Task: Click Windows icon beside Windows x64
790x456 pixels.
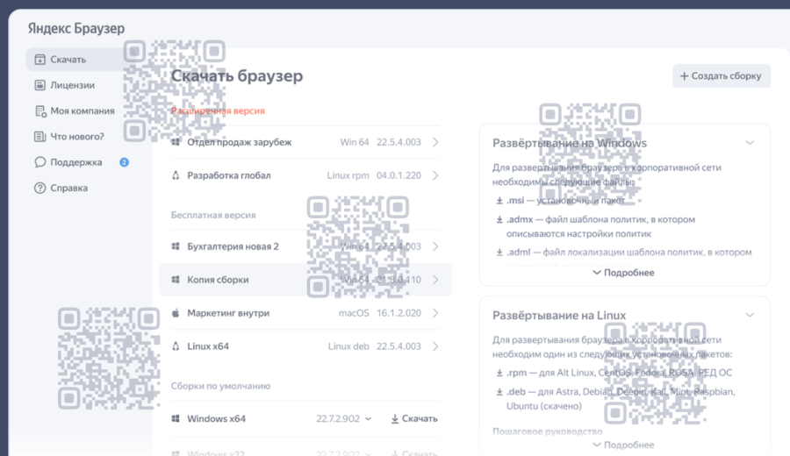Action: 176,418
